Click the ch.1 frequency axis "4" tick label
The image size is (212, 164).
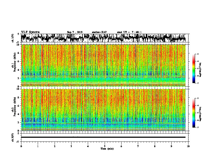coord(19,70)
